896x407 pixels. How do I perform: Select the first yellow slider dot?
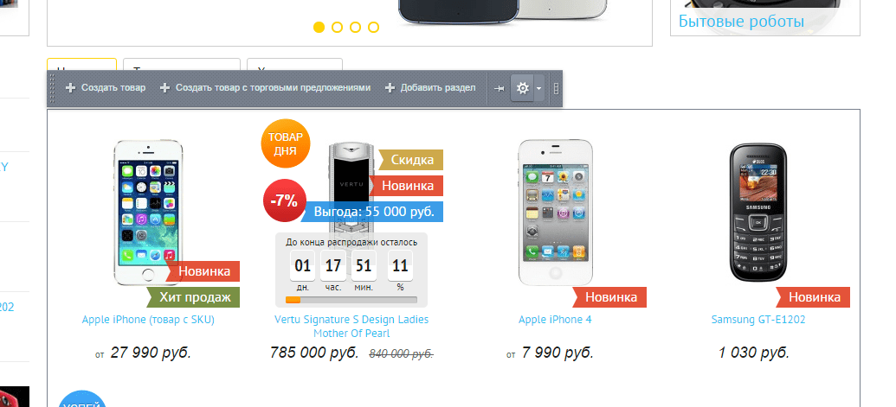(319, 27)
